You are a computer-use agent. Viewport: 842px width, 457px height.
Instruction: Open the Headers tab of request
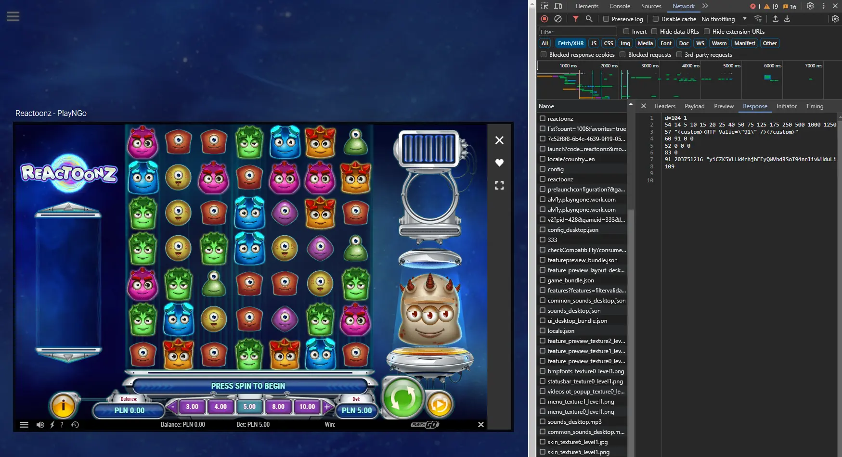click(664, 106)
